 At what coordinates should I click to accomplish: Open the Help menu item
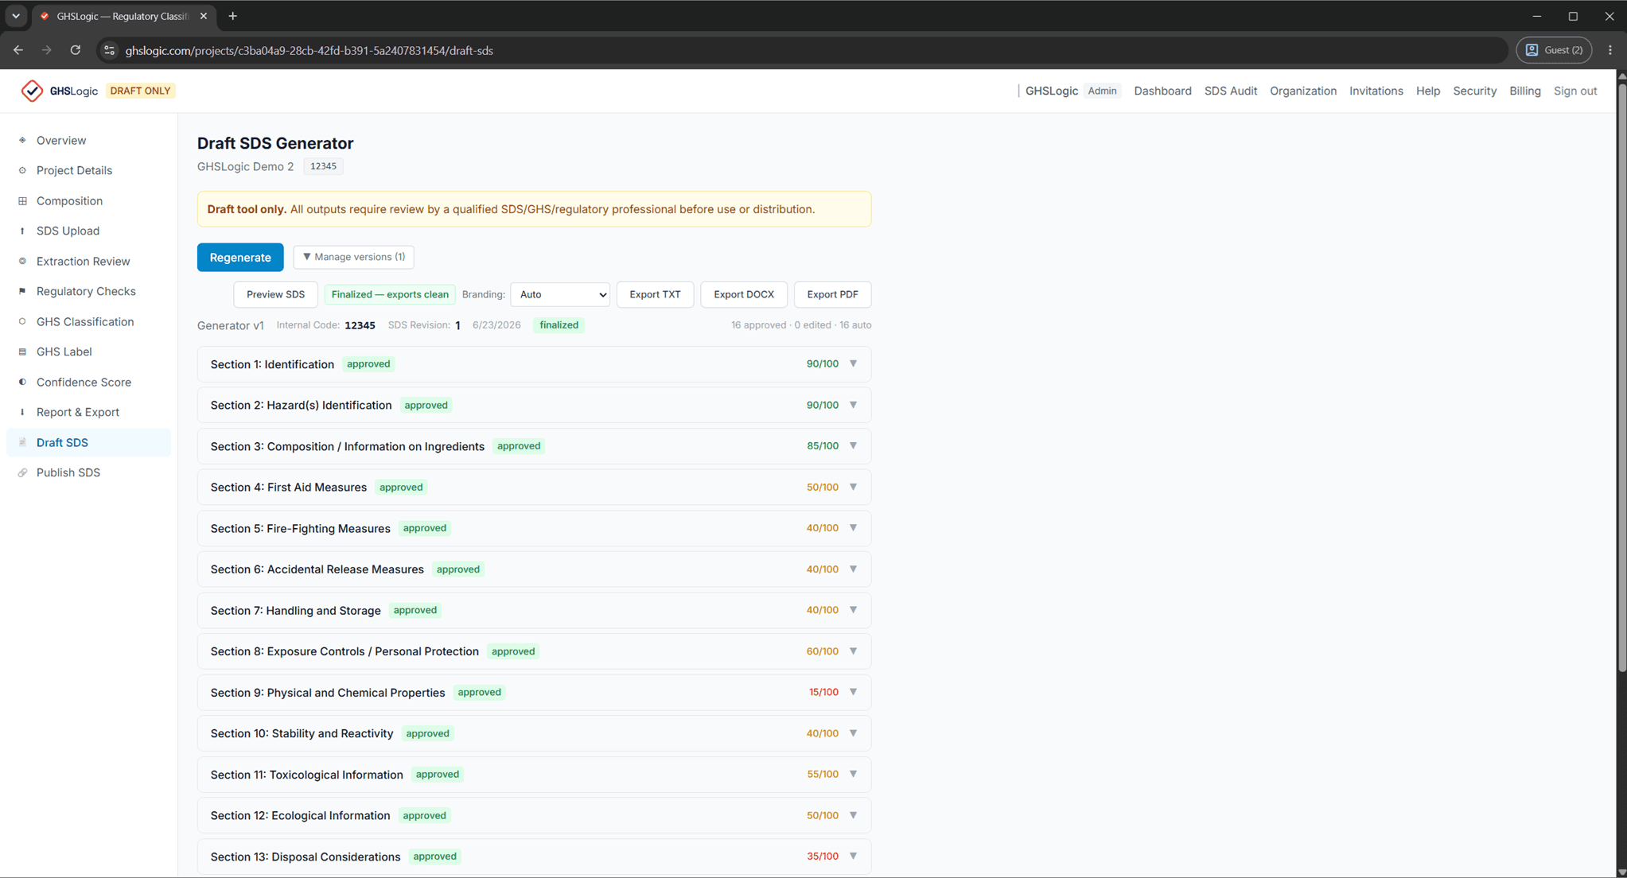1427,91
